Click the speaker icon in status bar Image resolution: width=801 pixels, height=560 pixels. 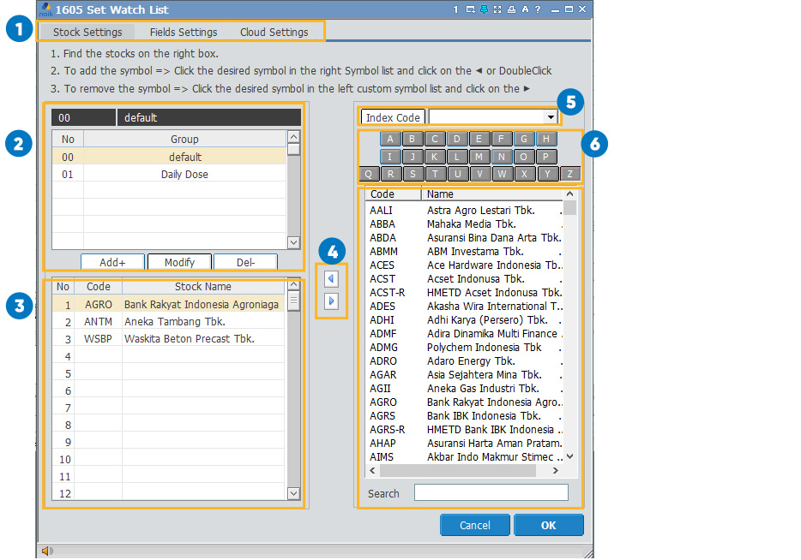click(46, 551)
